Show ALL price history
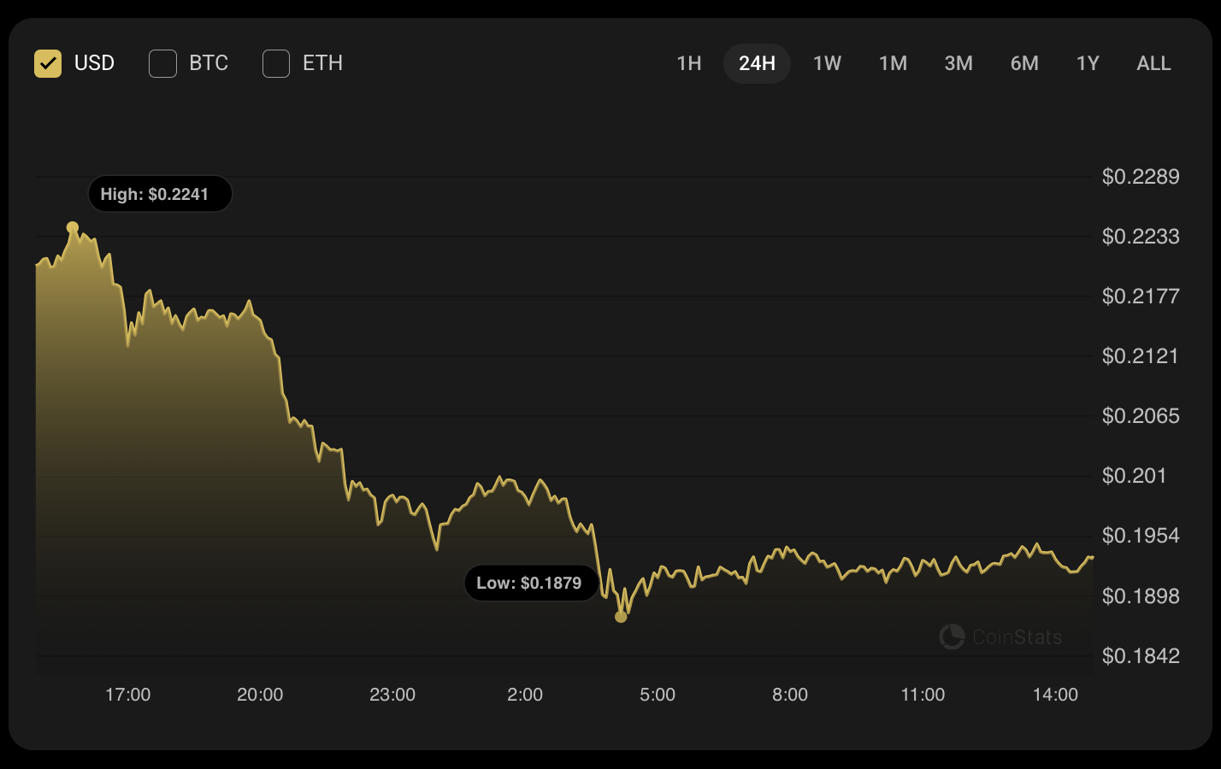Image resolution: width=1221 pixels, height=769 pixels. coord(1153,63)
